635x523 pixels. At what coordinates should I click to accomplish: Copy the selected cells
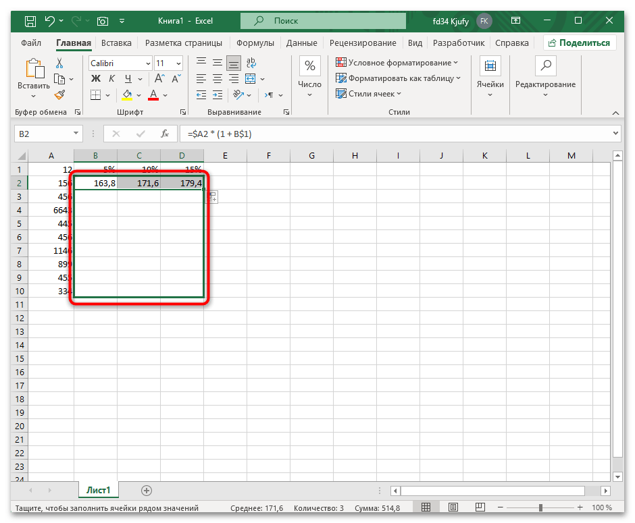(59, 79)
